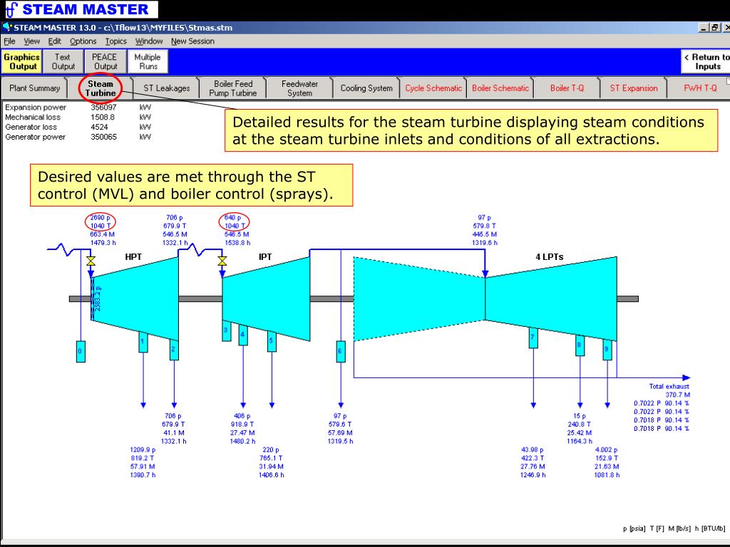This screenshot has height=547, width=730.
Task: Click the extraction enthalpy 1081.8 h
Action: point(607,475)
